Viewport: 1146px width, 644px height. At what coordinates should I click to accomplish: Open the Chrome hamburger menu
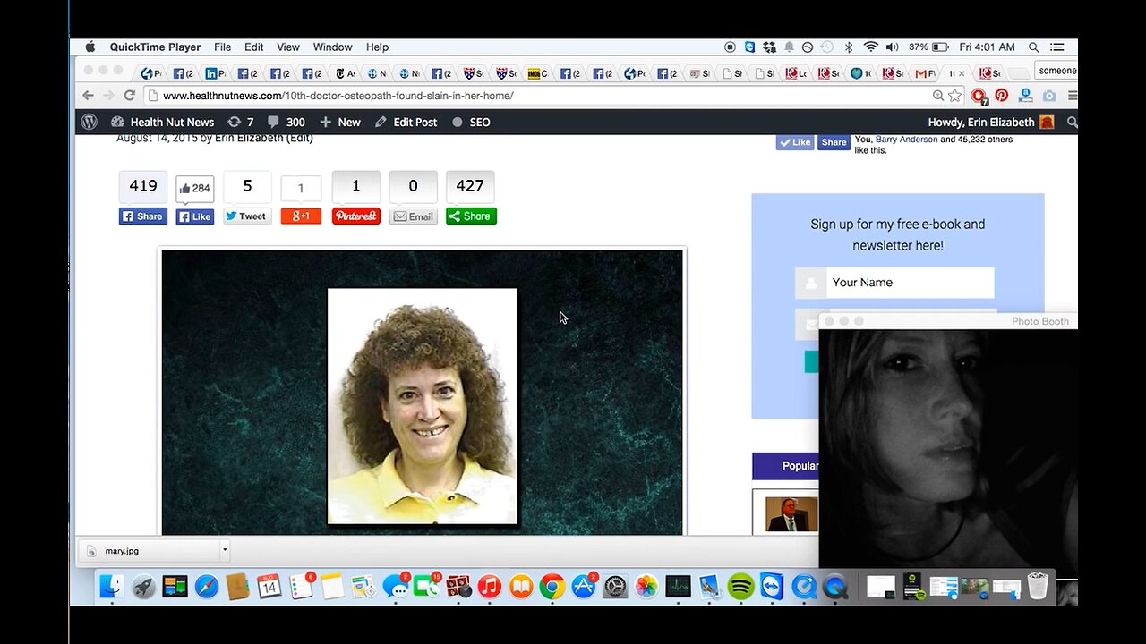coord(1072,96)
